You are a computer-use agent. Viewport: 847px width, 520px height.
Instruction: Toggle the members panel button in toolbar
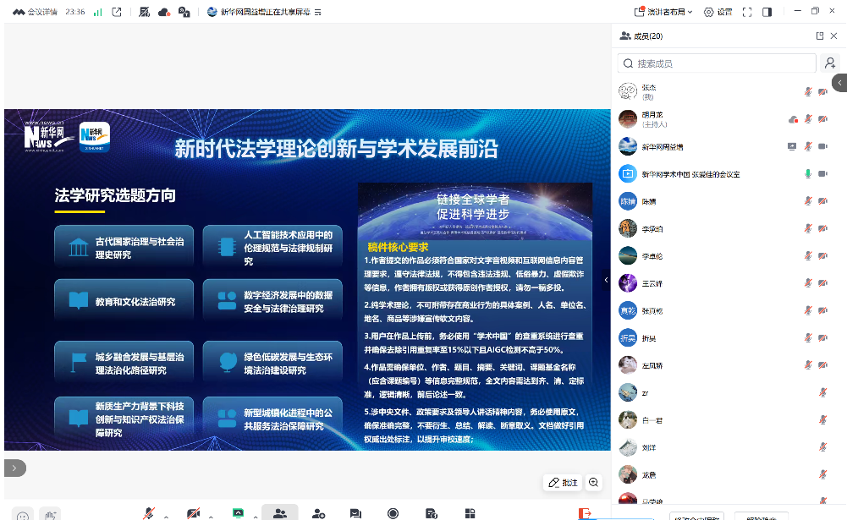tap(279, 512)
